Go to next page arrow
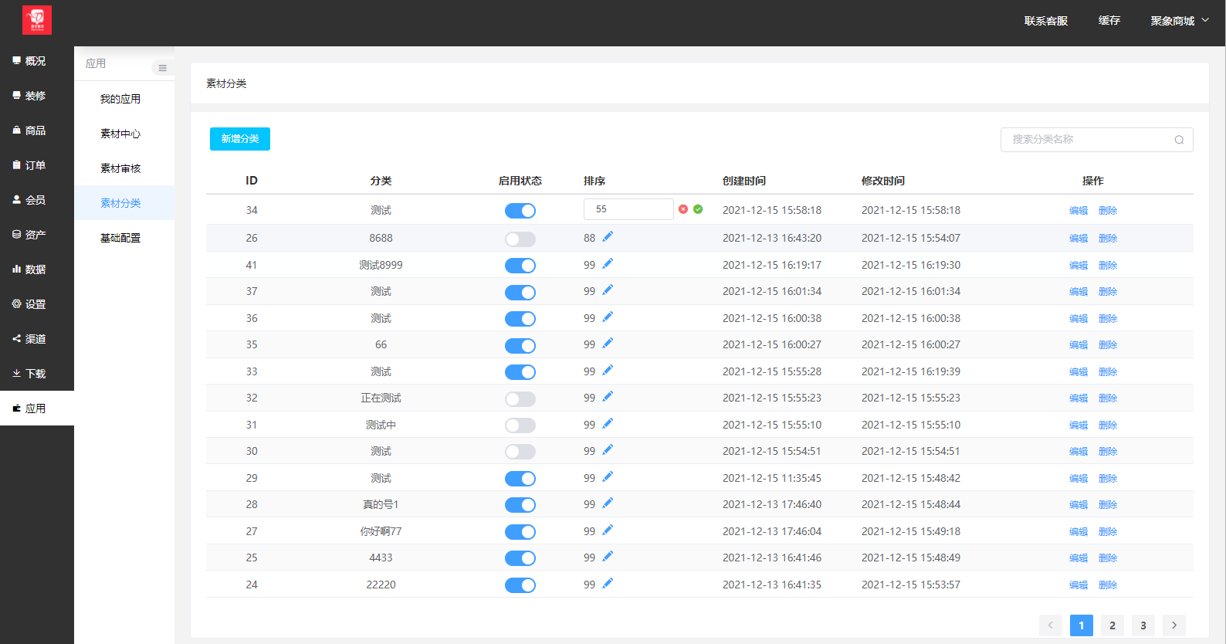1226x644 pixels. pos(1174,625)
